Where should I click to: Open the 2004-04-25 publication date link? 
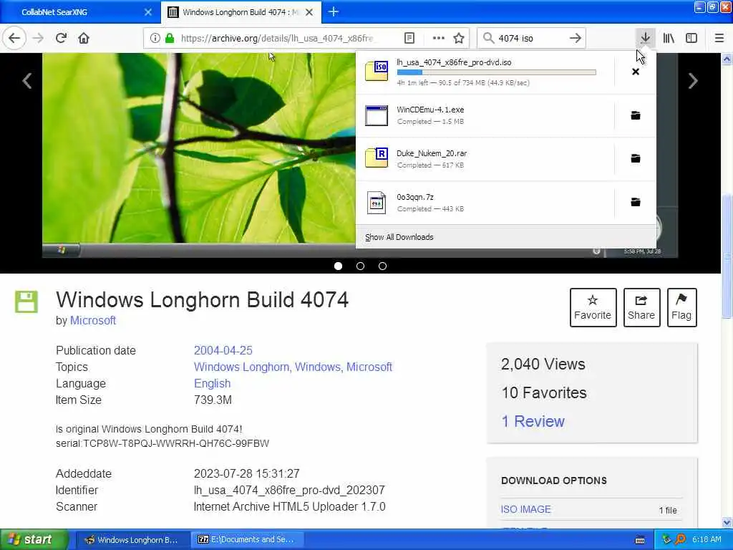pos(223,350)
